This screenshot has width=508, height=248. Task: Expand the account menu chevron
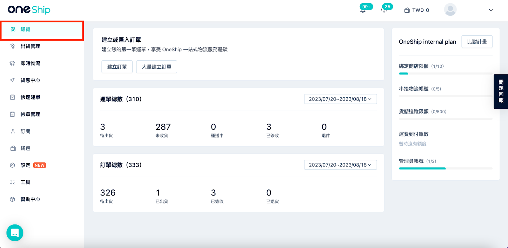click(491, 10)
